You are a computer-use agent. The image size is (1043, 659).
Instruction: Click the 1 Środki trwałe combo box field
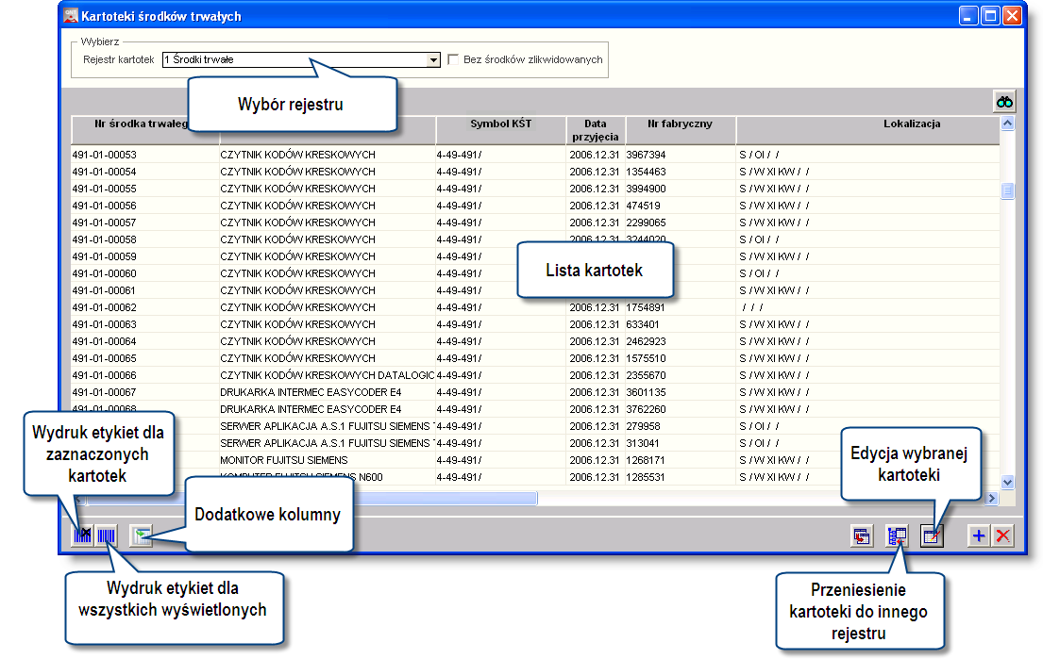301,59
